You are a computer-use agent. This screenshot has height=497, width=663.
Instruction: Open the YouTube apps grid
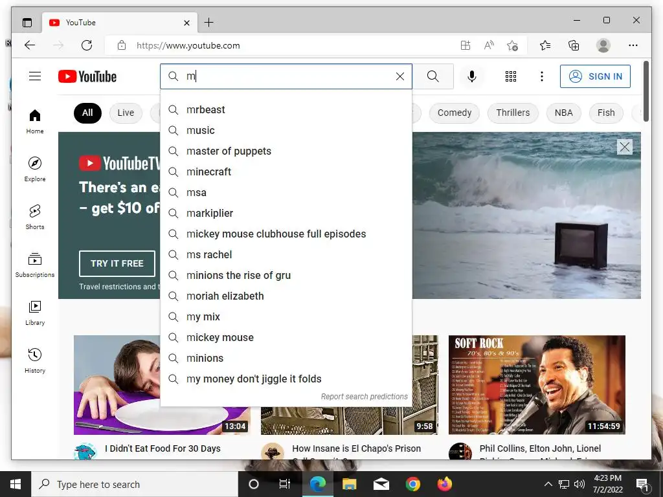510,76
